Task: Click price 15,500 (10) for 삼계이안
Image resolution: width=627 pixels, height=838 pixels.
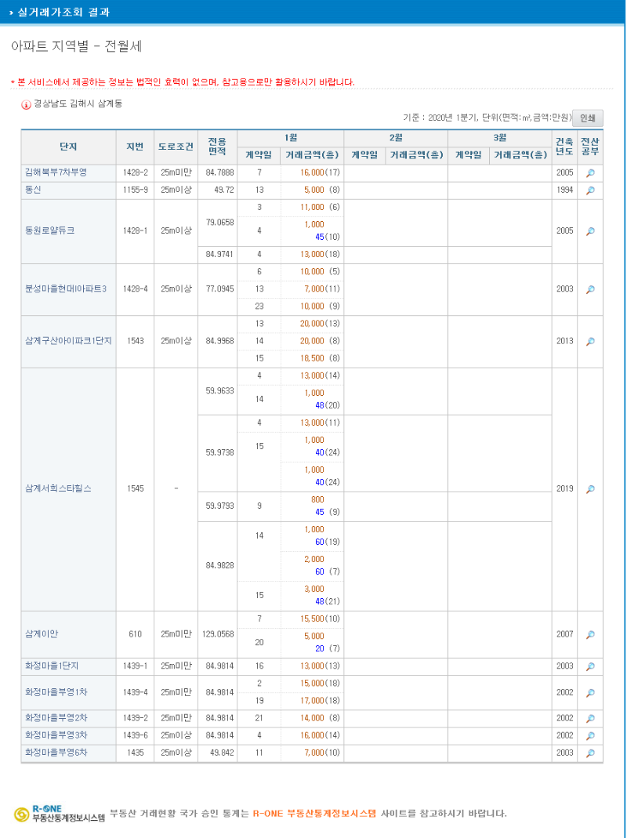Action: click(321, 619)
